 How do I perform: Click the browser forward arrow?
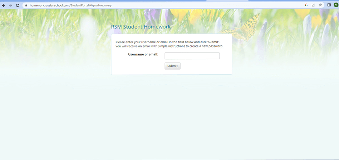pos(10,5)
